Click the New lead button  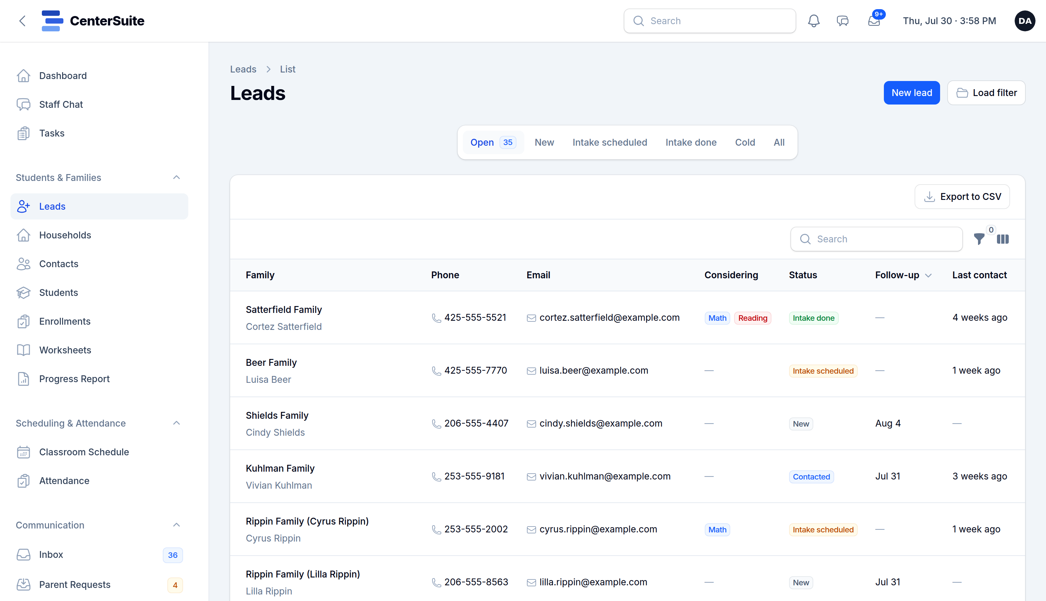click(x=911, y=93)
